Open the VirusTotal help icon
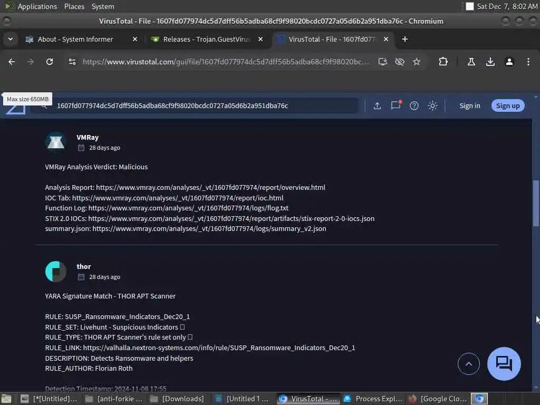The height and width of the screenshot is (405, 540). click(414, 105)
